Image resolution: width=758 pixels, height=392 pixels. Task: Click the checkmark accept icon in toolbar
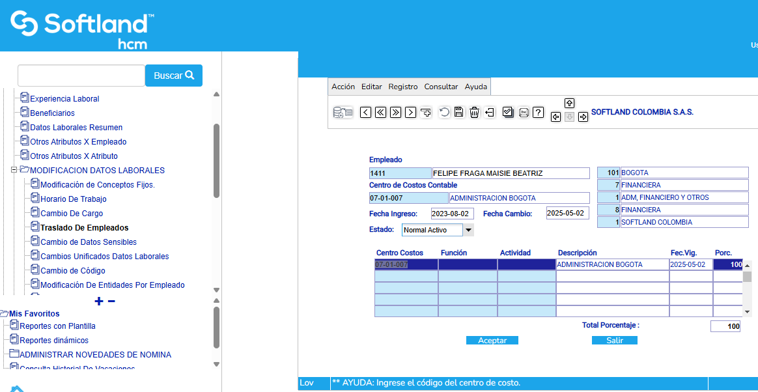click(x=508, y=112)
